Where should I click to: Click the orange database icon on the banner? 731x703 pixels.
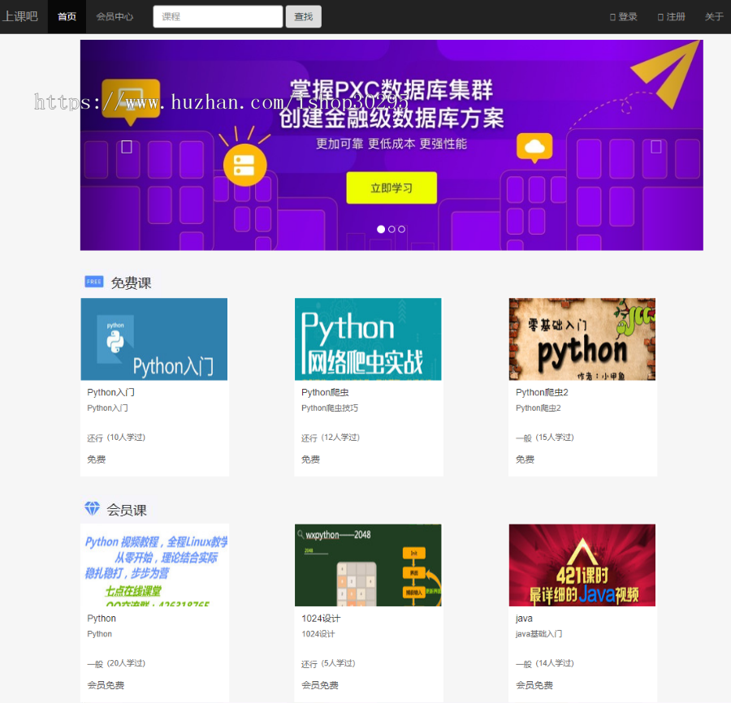click(244, 163)
